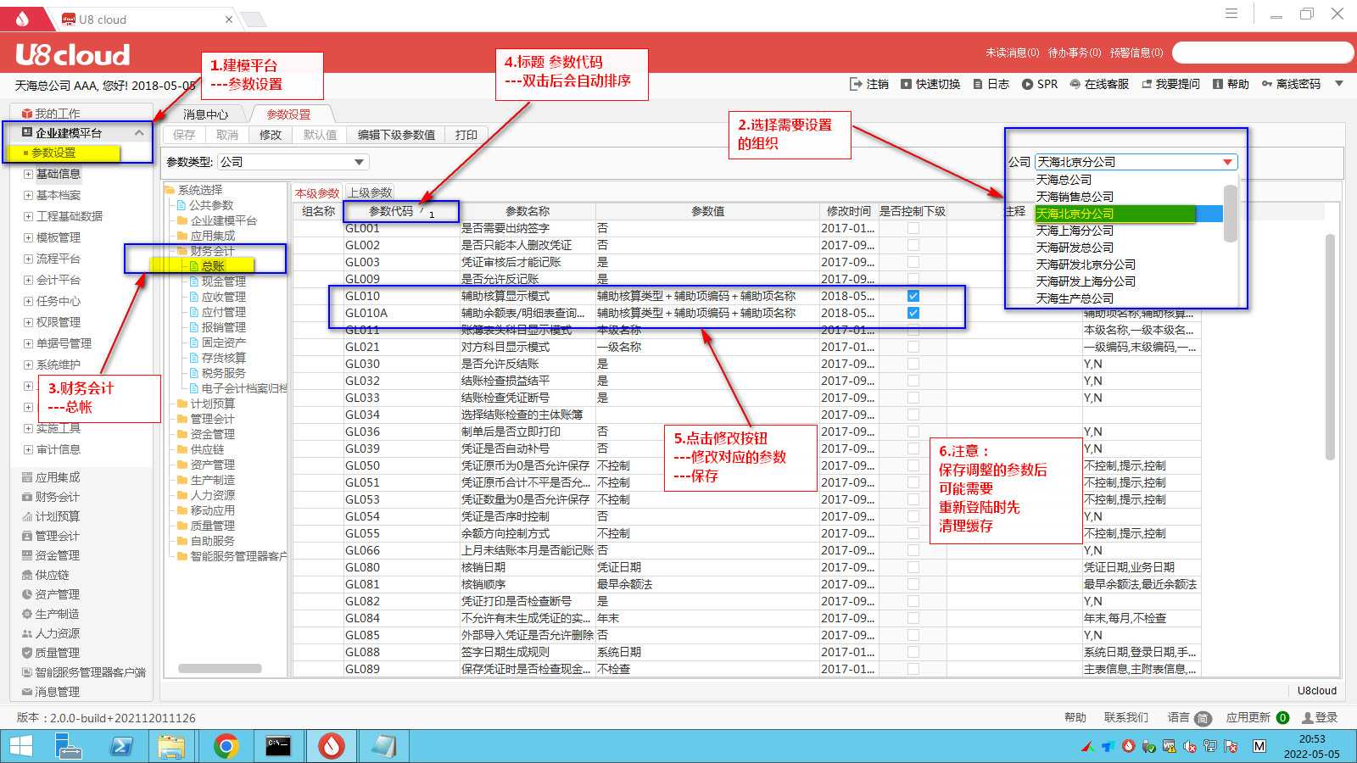1357x763 pixels.
Task: Uncheck the control-subordinate checkbox for GL010A
Action: (x=913, y=313)
